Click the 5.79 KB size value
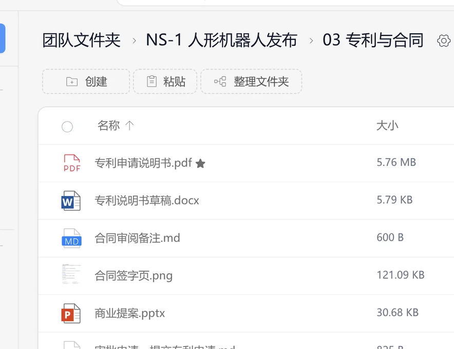 click(x=394, y=200)
